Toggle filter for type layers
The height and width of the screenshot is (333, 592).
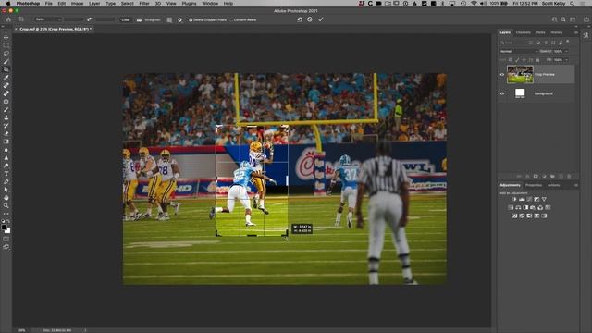pos(546,43)
